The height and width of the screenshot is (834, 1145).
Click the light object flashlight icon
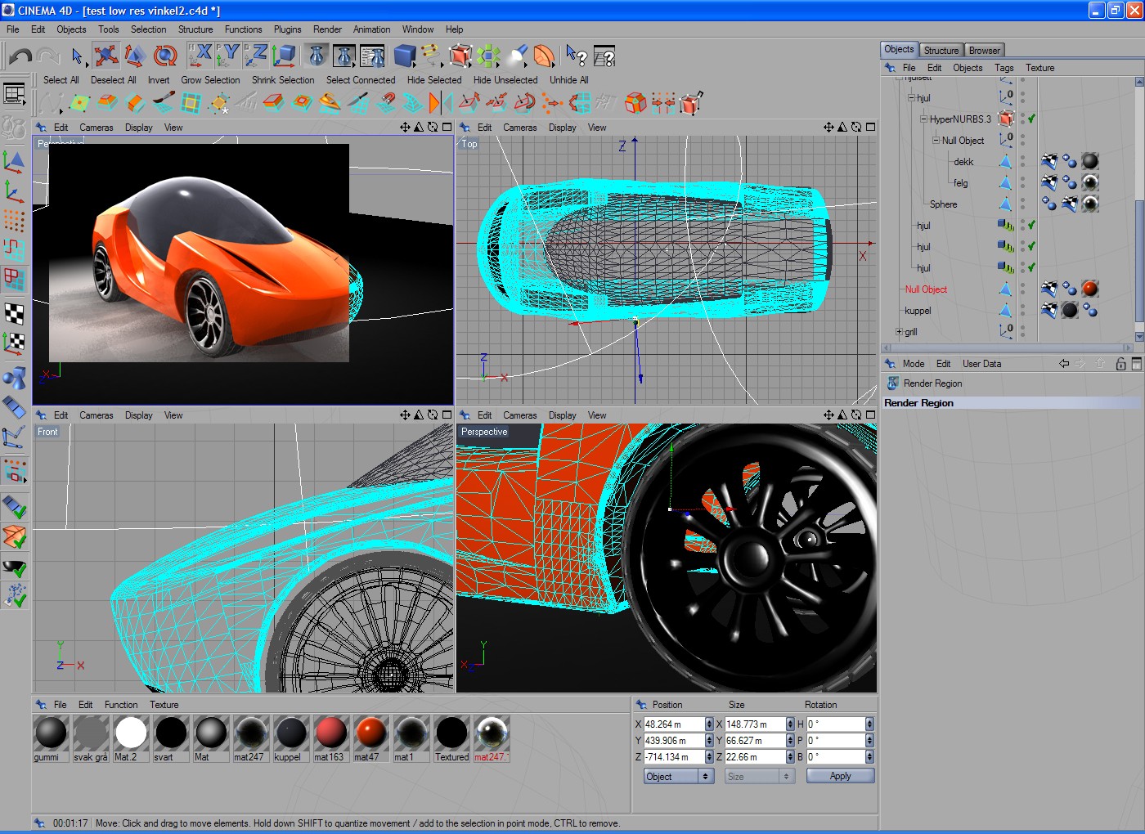(517, 56)
